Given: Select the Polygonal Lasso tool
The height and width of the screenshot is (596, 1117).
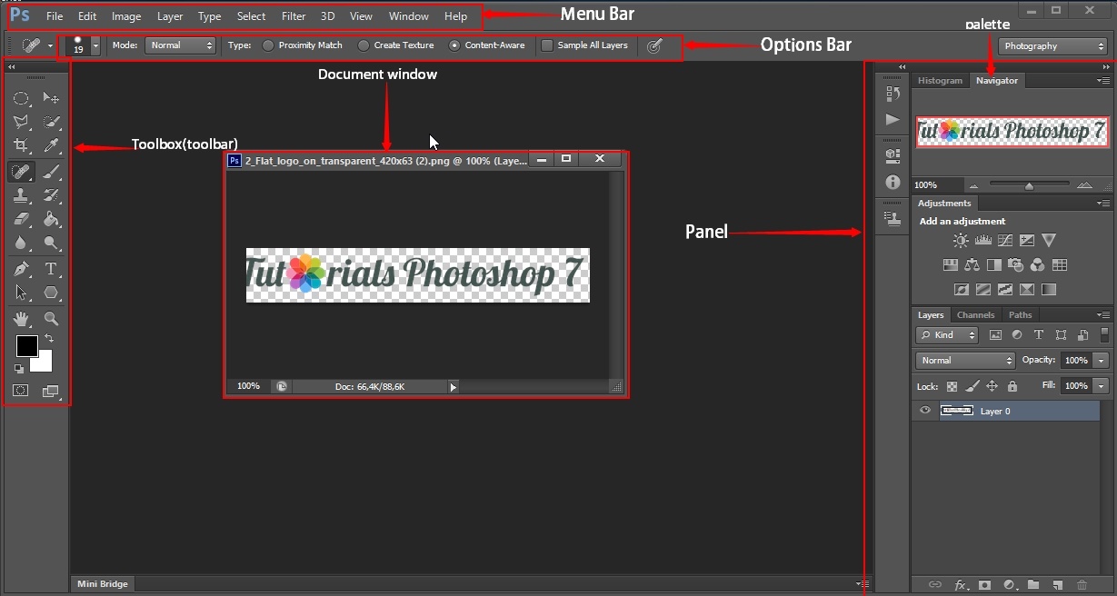Looking at the screenshot, I should 21,122.
